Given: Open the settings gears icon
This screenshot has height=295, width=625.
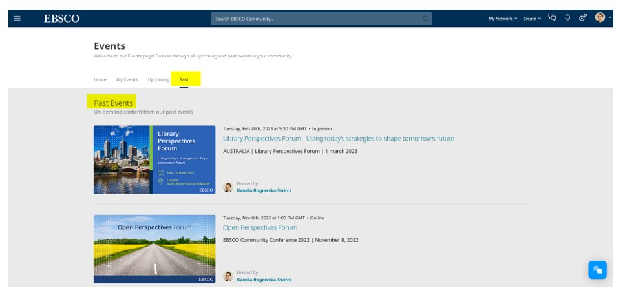Looking at the screenshot, I should 582,18.
